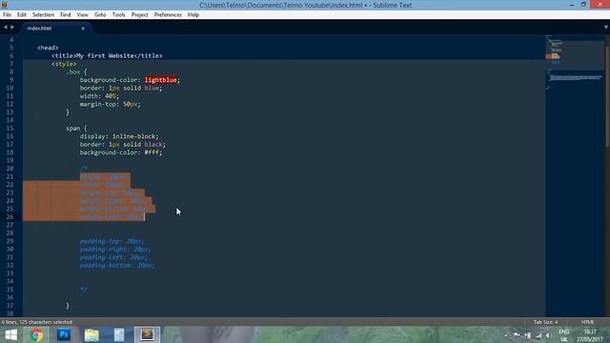Go to next tab with right arrow

pyautogui.click(x=12, y=28)
